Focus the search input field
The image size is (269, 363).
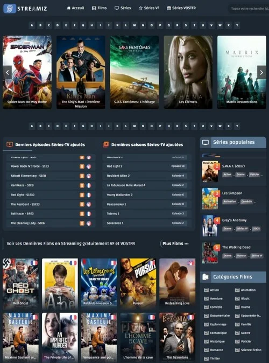(249, 9)
